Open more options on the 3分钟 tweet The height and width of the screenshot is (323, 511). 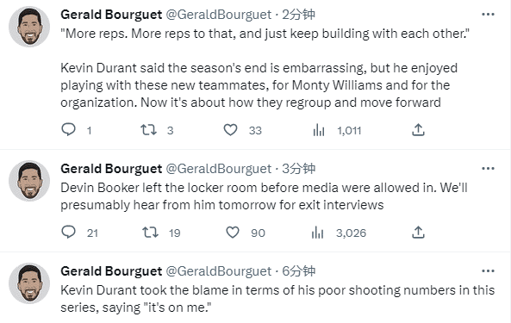tap(488, 168)
